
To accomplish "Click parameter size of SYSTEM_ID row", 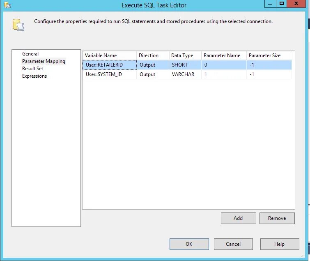I will 269,74.
